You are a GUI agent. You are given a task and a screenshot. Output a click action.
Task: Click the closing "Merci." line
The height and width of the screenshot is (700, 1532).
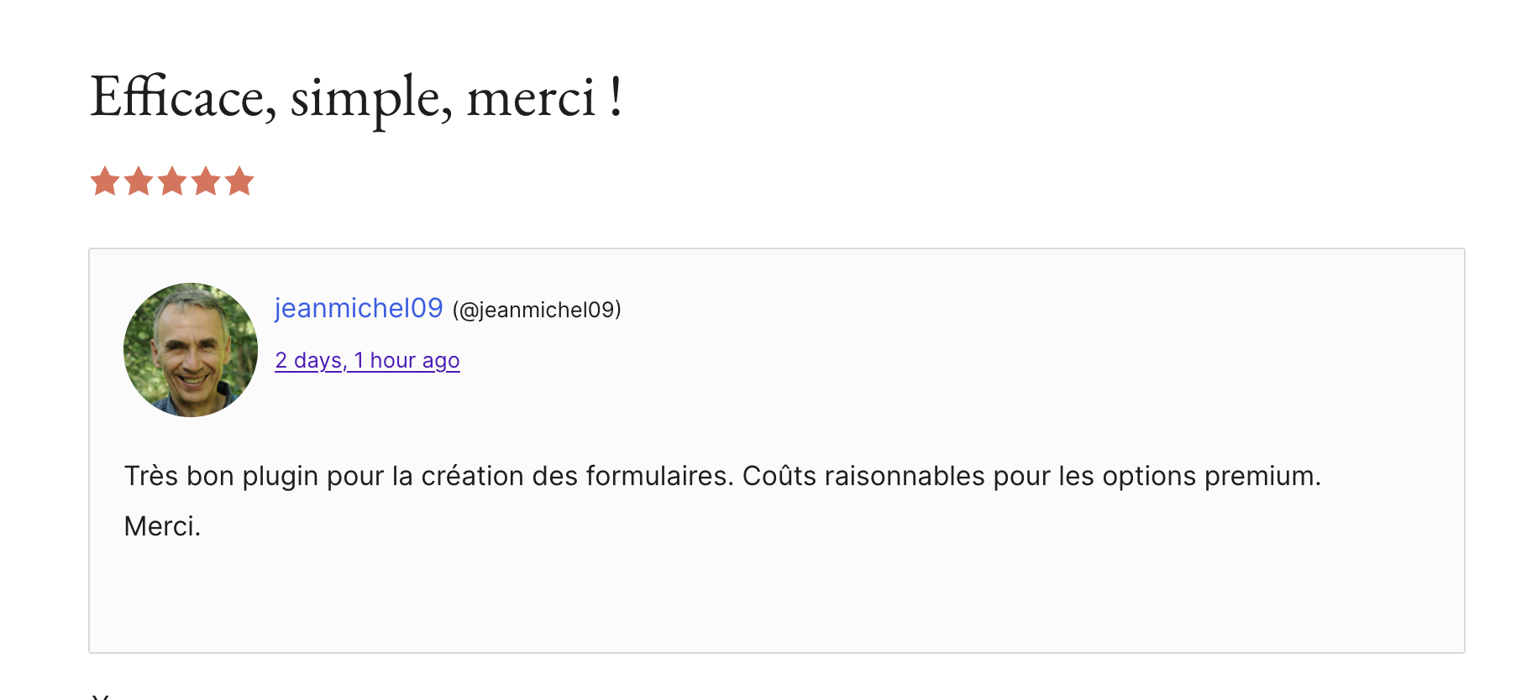[x=162, y=526]
